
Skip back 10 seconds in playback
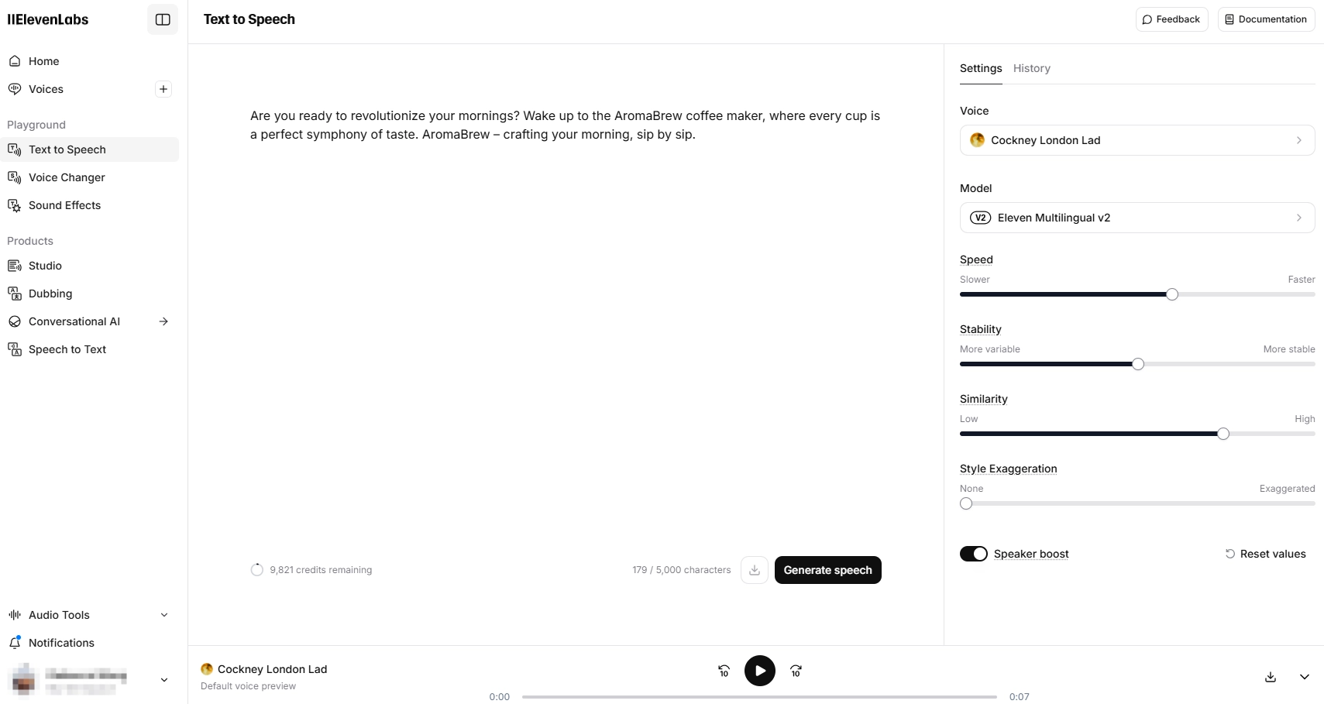pyautogui.click(x=723, y=671)
